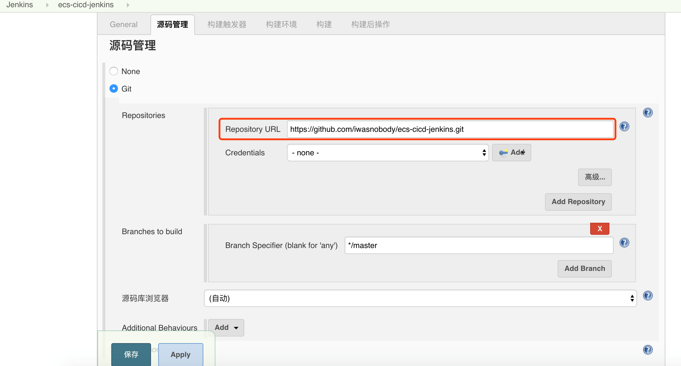Open the Credentials dropdown
Screen dimensions: 681x366
[388, 153]
